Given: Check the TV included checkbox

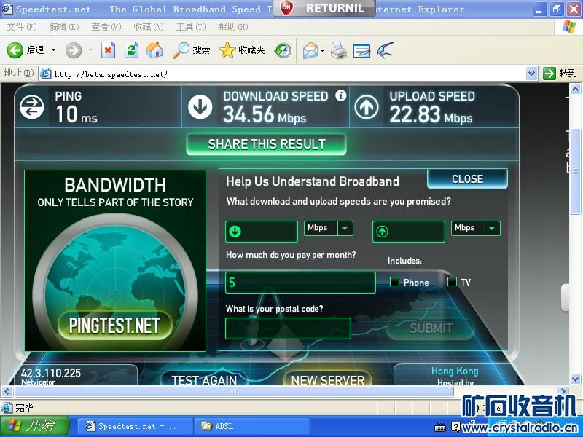Looking at the screenshot, I should tap(452, 282).
